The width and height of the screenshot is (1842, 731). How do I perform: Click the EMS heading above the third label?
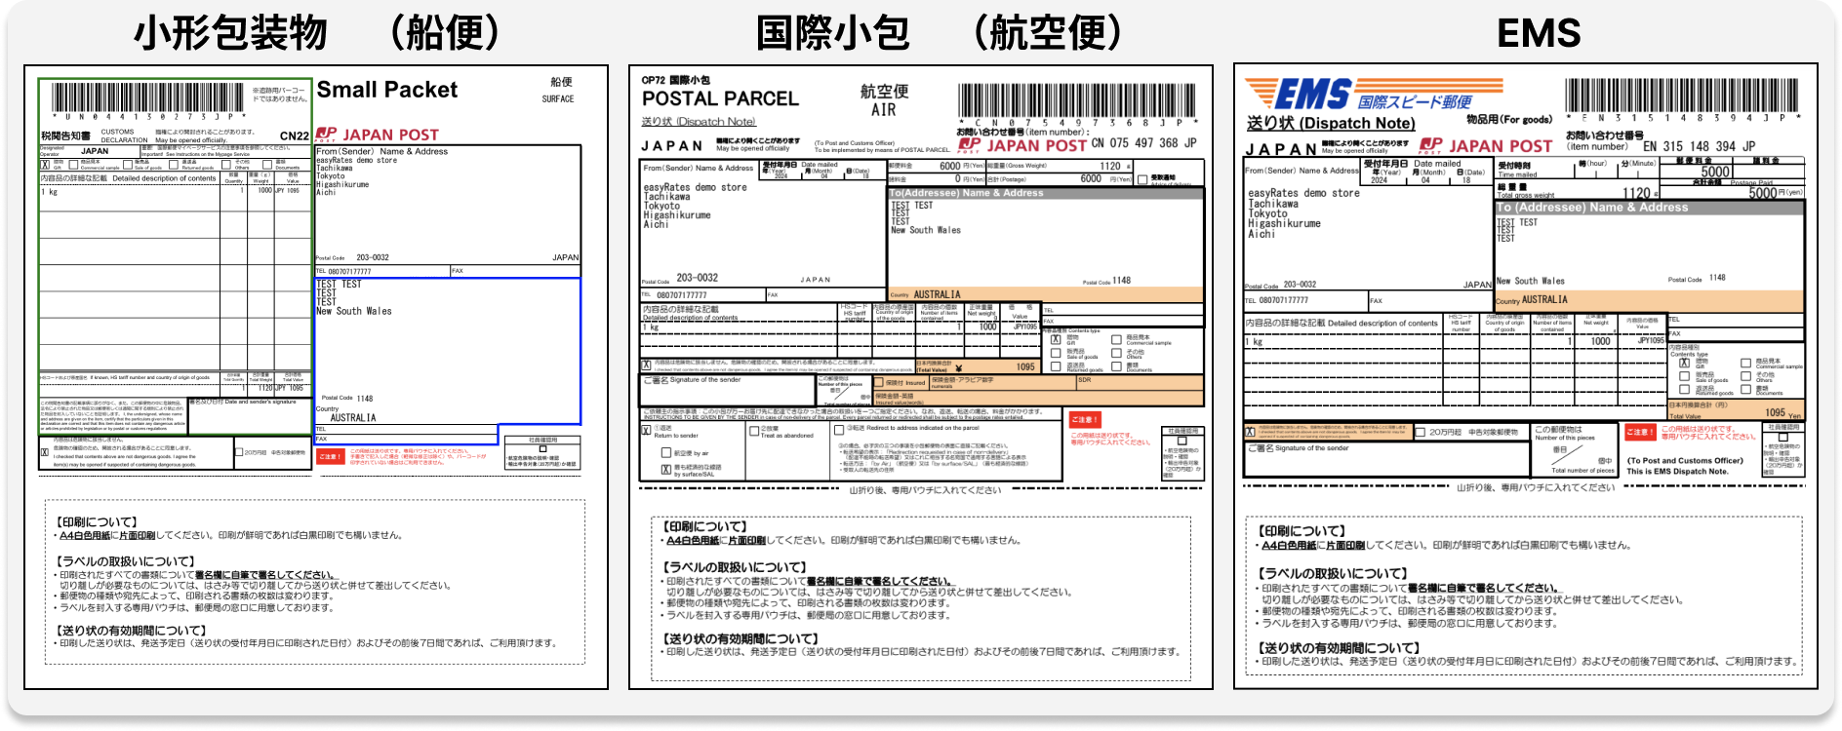click(1538, 33)
